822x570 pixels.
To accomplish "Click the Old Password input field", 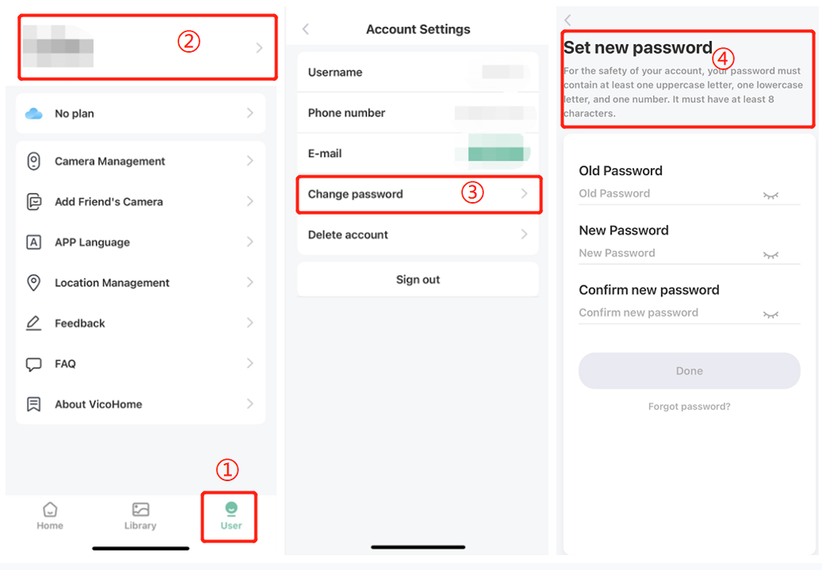I will [x=668, y=193].
